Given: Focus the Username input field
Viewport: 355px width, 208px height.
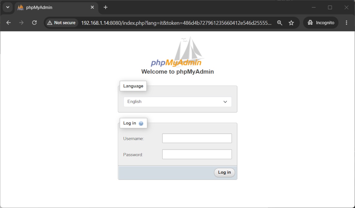Looking at the screenshot, I should tap(197, 138).
